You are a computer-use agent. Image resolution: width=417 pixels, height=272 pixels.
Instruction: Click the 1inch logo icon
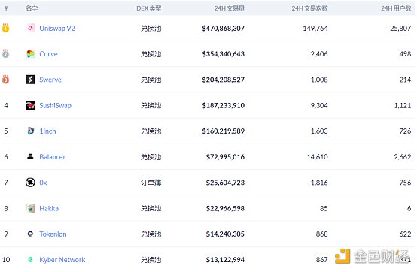30,131
